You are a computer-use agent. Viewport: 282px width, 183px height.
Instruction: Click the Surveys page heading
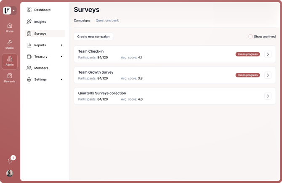(87, 10)
